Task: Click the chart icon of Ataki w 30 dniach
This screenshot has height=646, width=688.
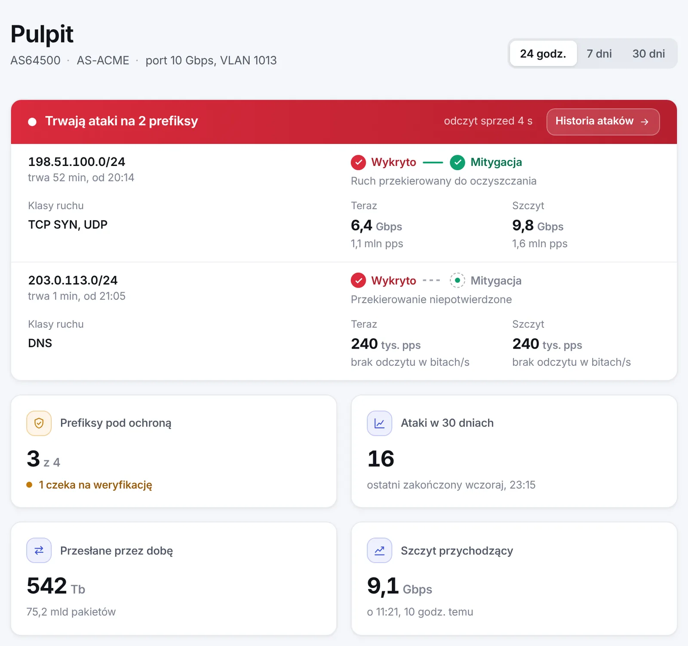Action: (x=379, y=423)
